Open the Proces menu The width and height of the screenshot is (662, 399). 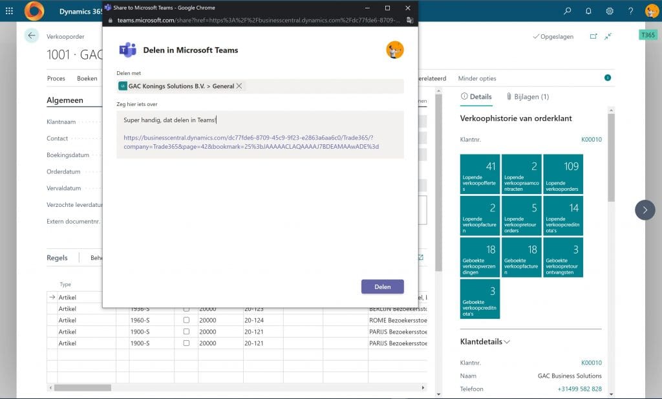tap(56, 78)
